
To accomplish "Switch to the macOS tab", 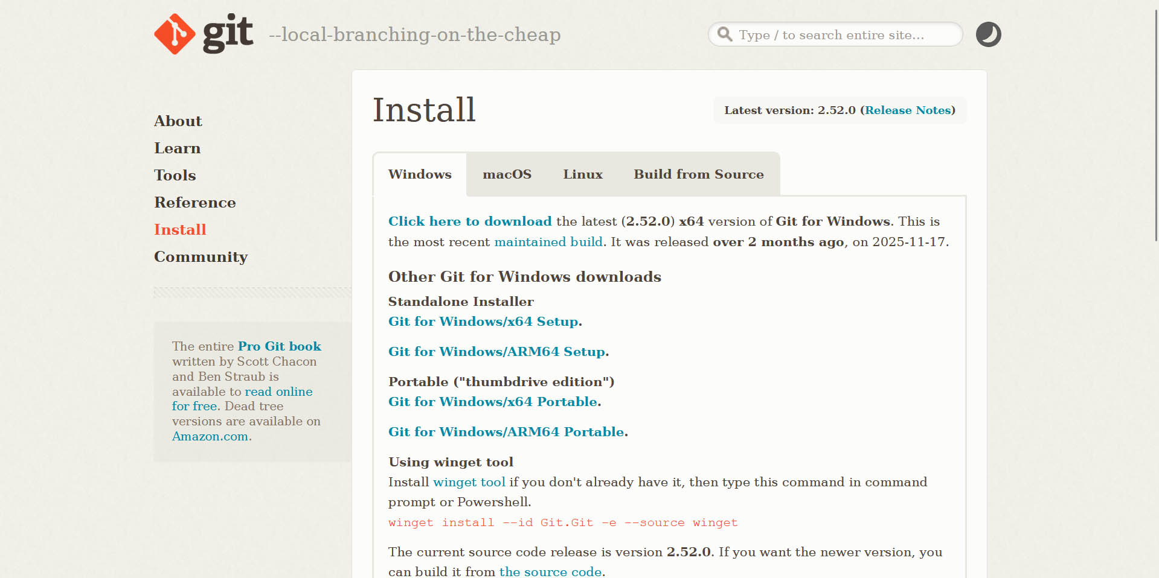I will pyautogui.click(x=507, y=174).
